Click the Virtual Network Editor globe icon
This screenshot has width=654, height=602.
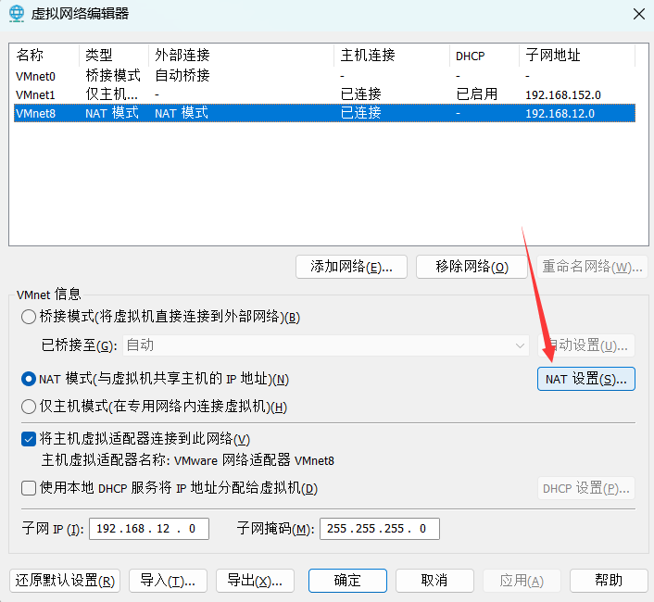[x=17, y=13]
